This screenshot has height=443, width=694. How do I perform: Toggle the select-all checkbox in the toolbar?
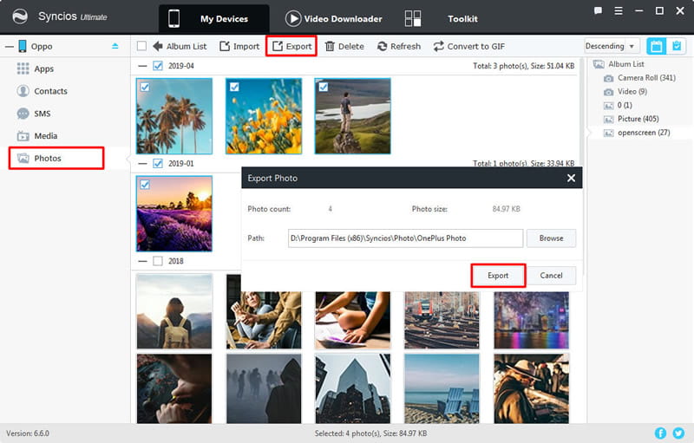[141, 46]
